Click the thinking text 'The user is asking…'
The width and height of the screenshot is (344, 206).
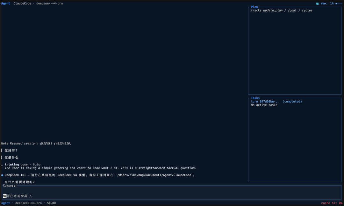pyautogui.click(x=100, y=168)
